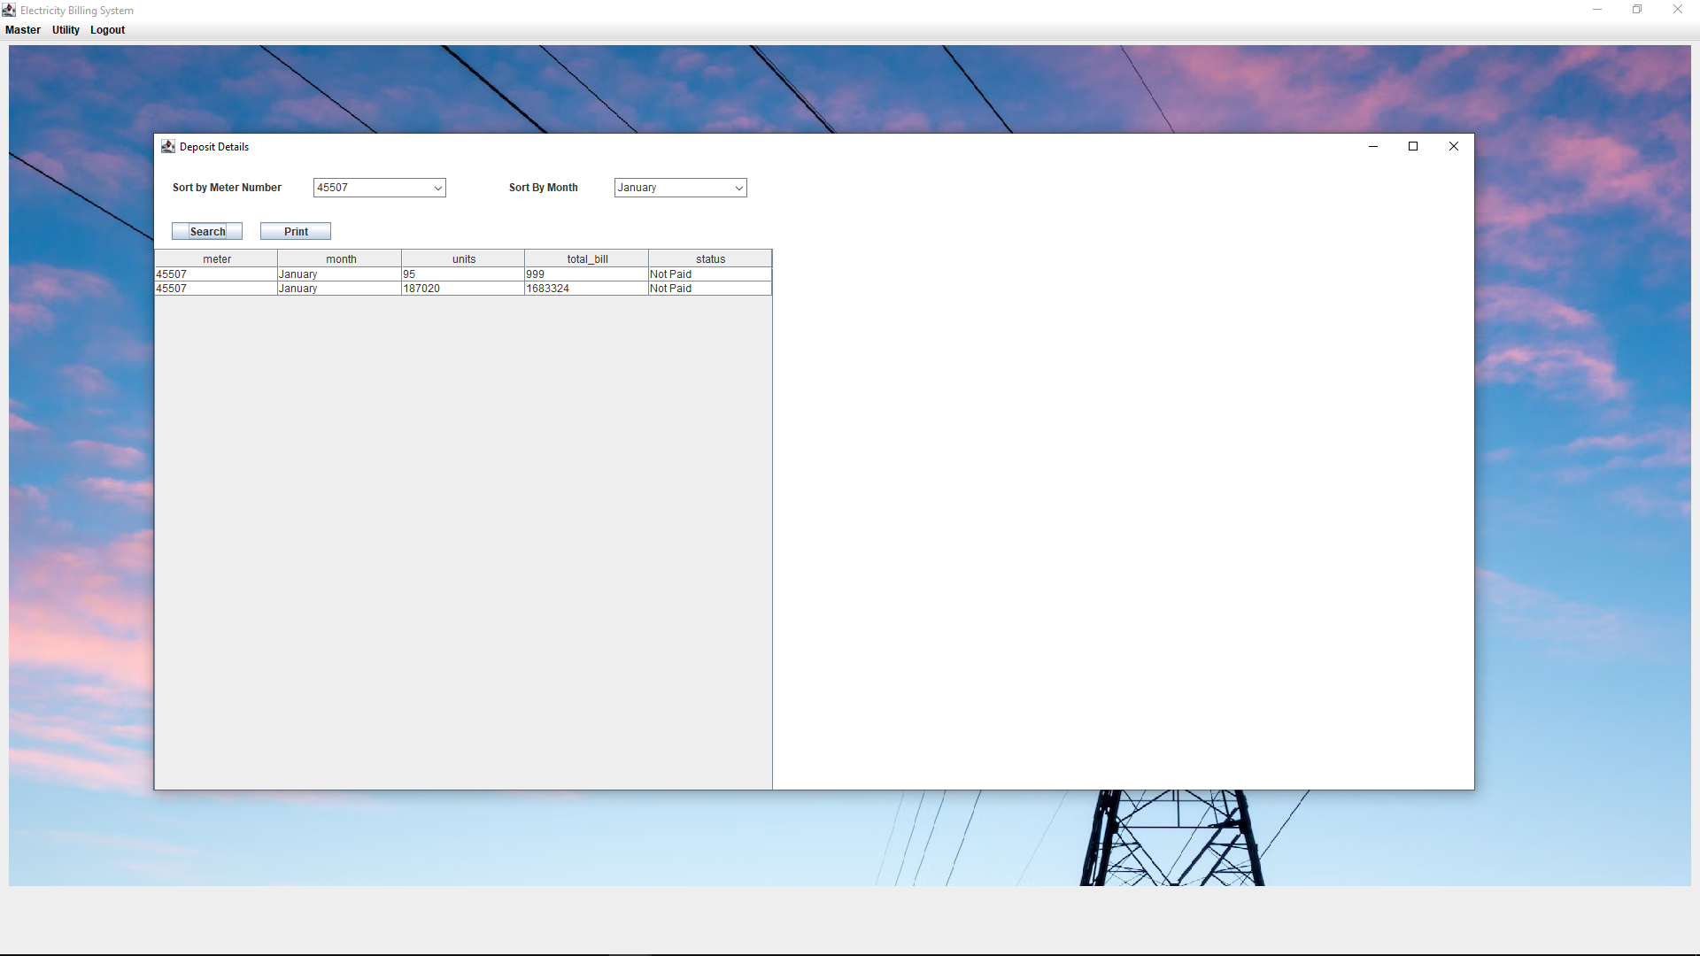Select the units cell showing 187020
1700x956 pixels.
point(463,289)
